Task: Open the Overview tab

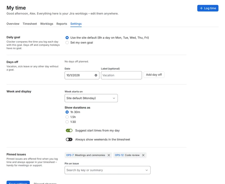Action: [13, 24]
